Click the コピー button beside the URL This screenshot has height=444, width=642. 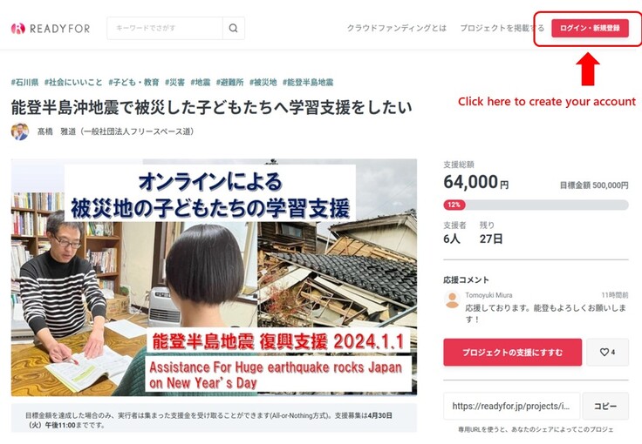click(x=605, y=406)
